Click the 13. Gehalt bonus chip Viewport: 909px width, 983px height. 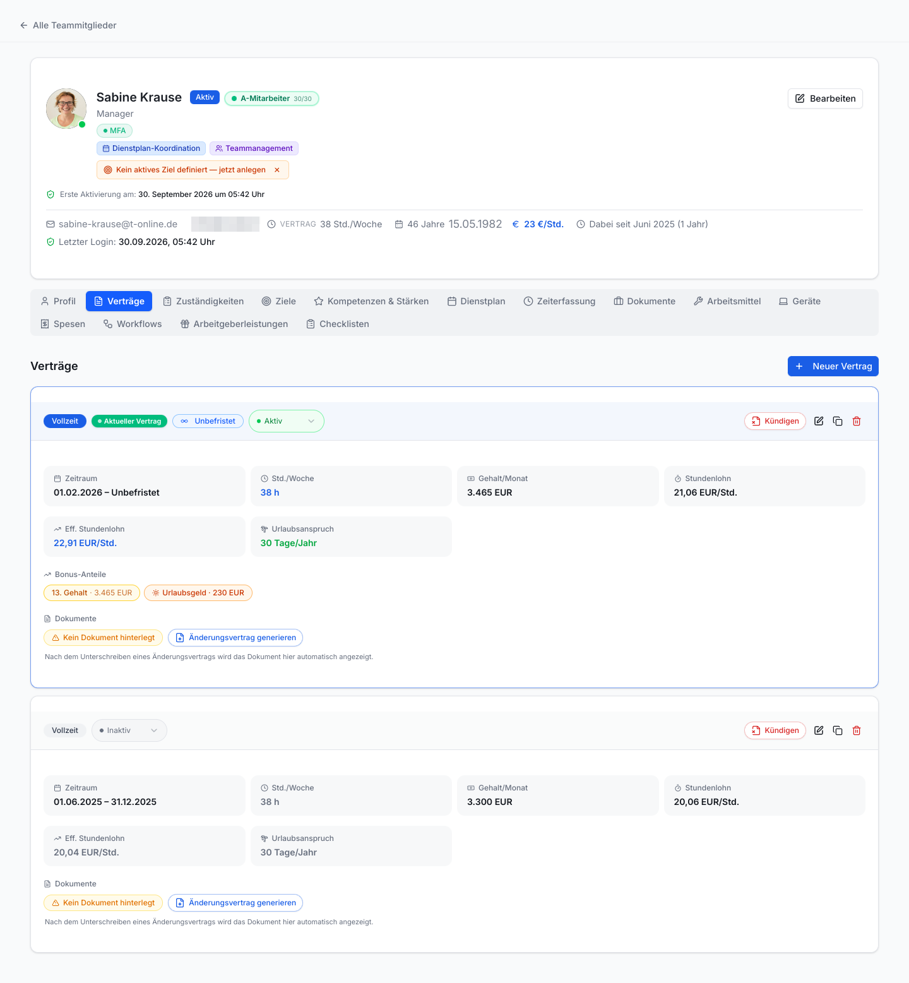pos(92,593)
